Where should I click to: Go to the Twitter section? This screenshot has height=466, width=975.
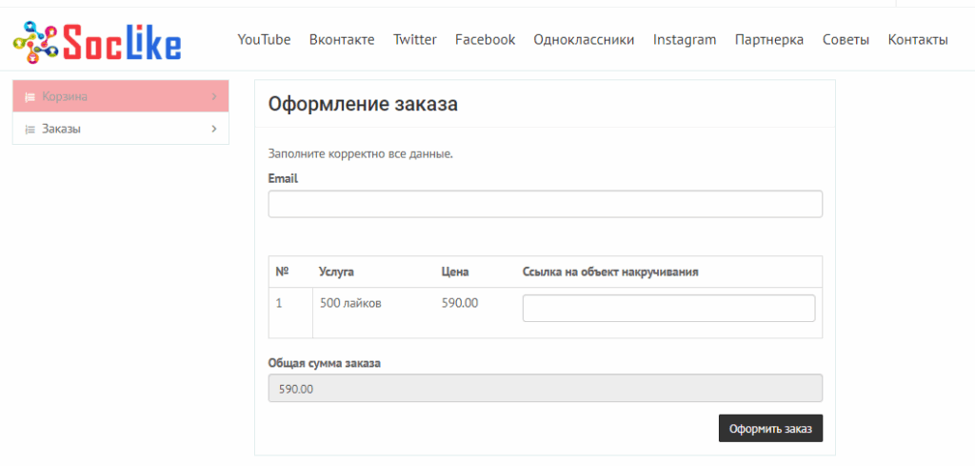tap(414, 39)
